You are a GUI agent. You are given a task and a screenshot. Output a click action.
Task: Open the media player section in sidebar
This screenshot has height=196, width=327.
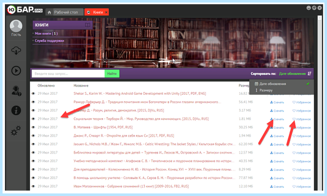(16, 71)
